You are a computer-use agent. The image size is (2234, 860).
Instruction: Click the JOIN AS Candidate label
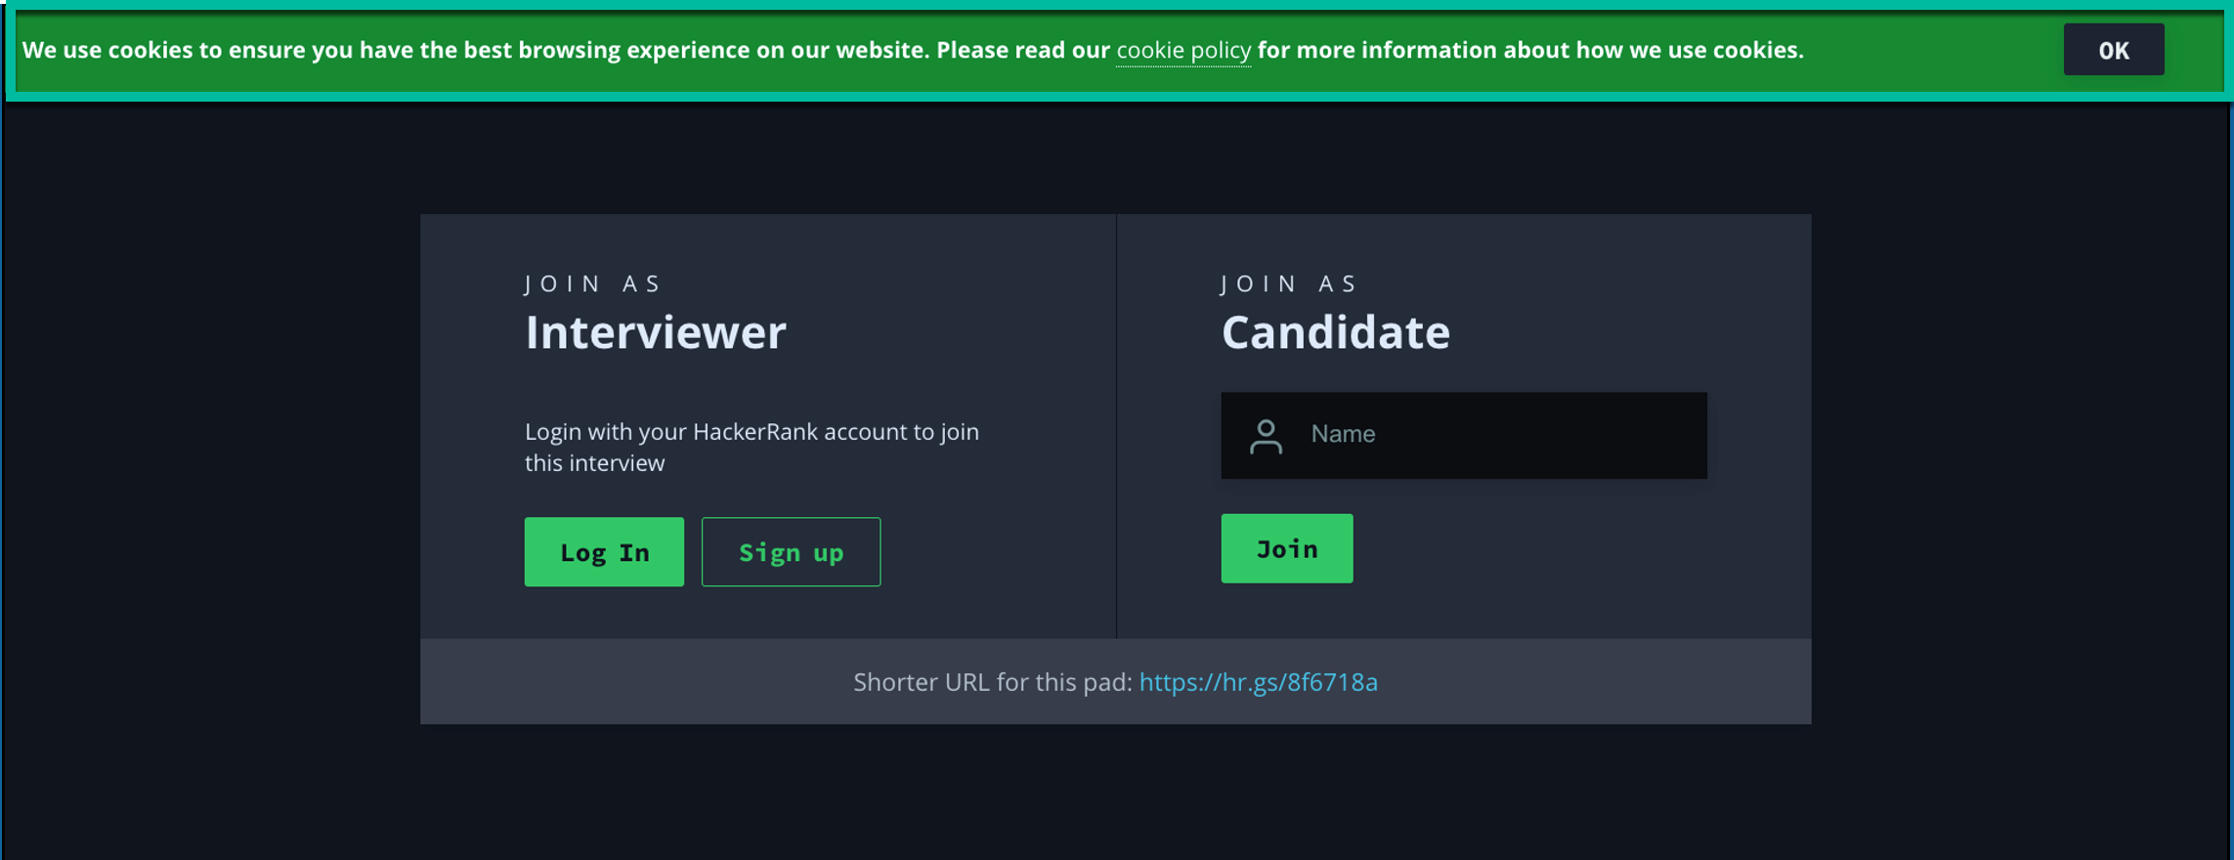click(x=1288, y=282)
